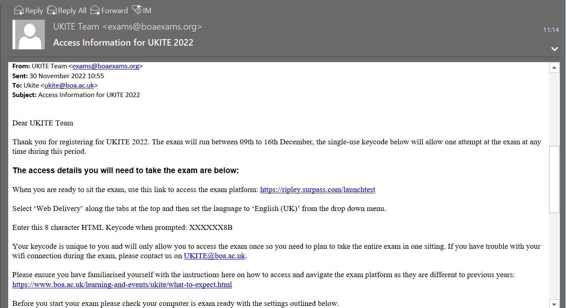Click the 'Subject:' line in message body
The image size is (566, 308).
point(76,95)
